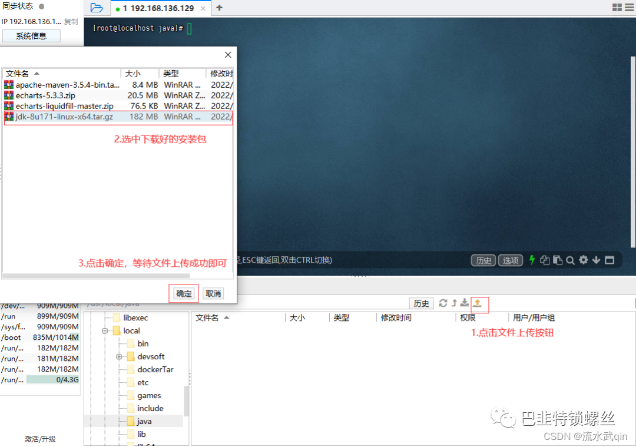Sort dialog files by 文件名 column
The width and height of the screenshot is (636, 447).
pyautogui.click(x=62, y=74)
